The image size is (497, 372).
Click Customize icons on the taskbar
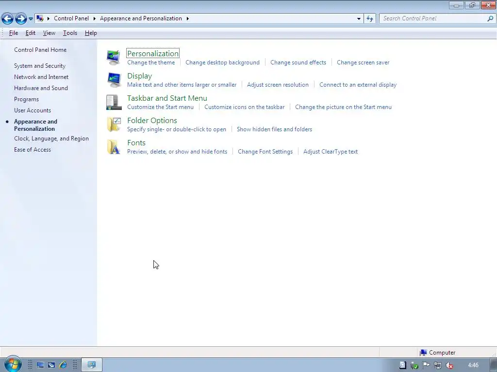point(245,107)
